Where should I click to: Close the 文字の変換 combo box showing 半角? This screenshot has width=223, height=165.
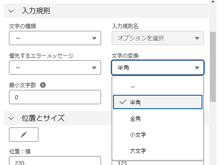(x=158, y=68)
